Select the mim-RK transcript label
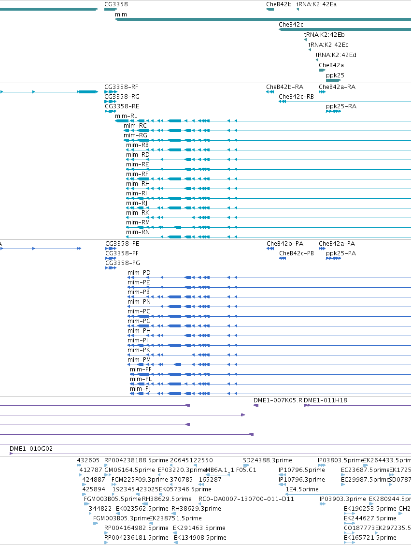Screen dimensions: 411x545 click(x=138, y=213)
